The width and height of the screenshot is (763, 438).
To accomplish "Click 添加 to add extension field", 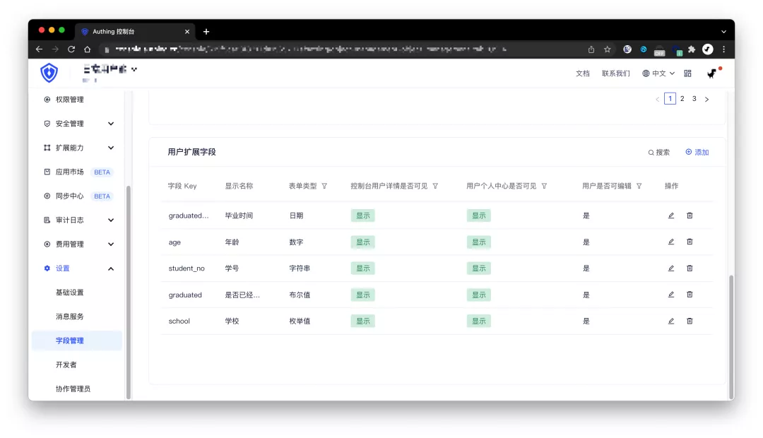I will 697,153.
